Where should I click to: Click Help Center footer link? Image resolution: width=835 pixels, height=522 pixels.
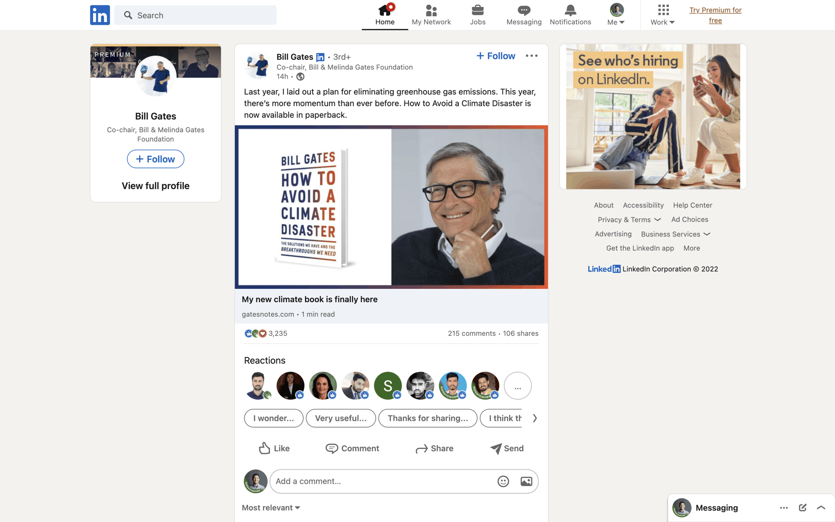tap(692, 205)
